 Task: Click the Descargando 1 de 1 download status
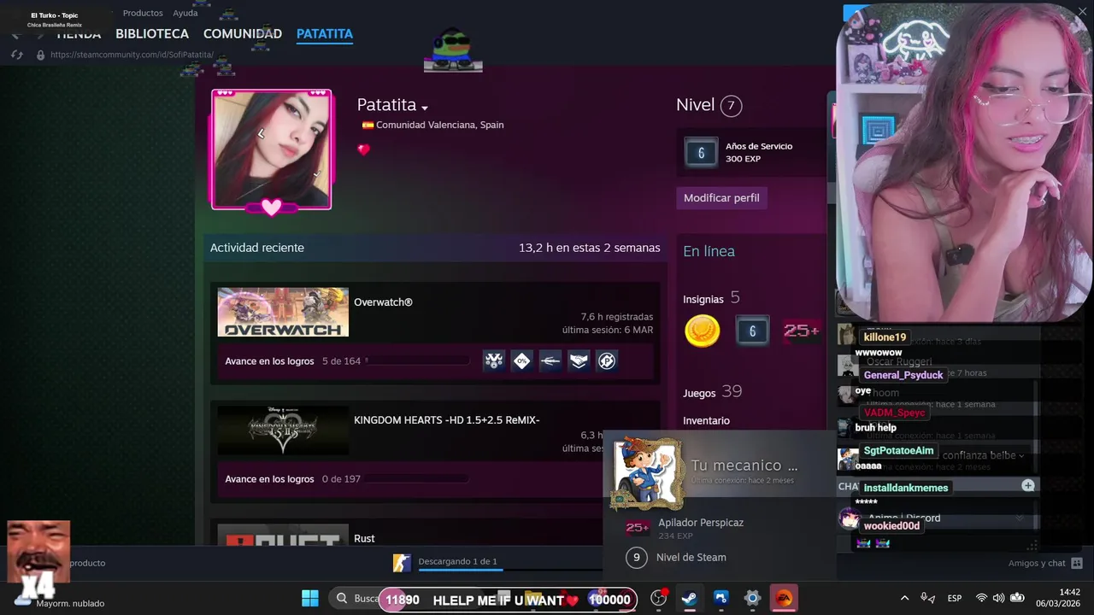coord(457,561)
